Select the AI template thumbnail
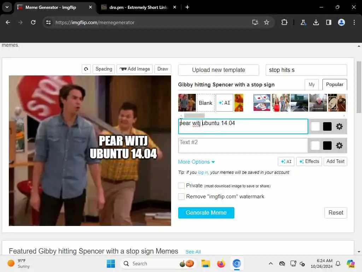Screen dimensions: 362x272 point(224,103)
